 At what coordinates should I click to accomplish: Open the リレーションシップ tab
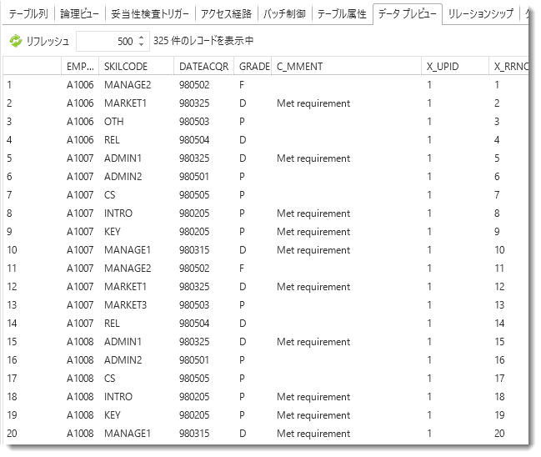click(481, 14)
